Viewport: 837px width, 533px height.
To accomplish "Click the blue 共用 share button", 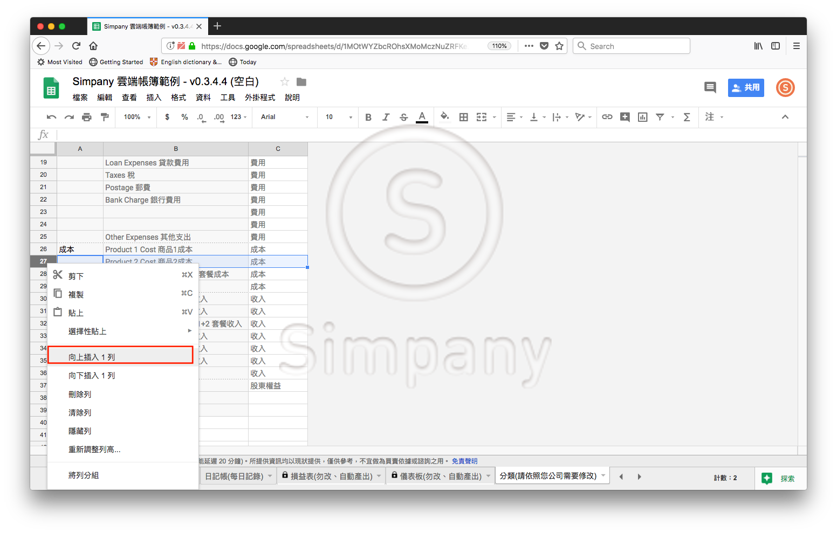I will (746, 87).
